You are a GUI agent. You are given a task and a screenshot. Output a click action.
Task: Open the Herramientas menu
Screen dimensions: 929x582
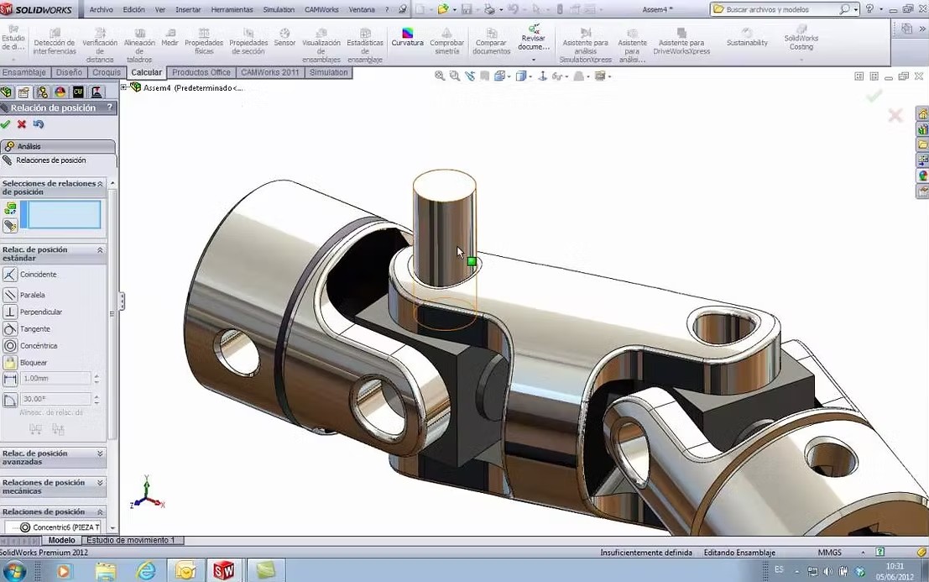coord(232,10)
